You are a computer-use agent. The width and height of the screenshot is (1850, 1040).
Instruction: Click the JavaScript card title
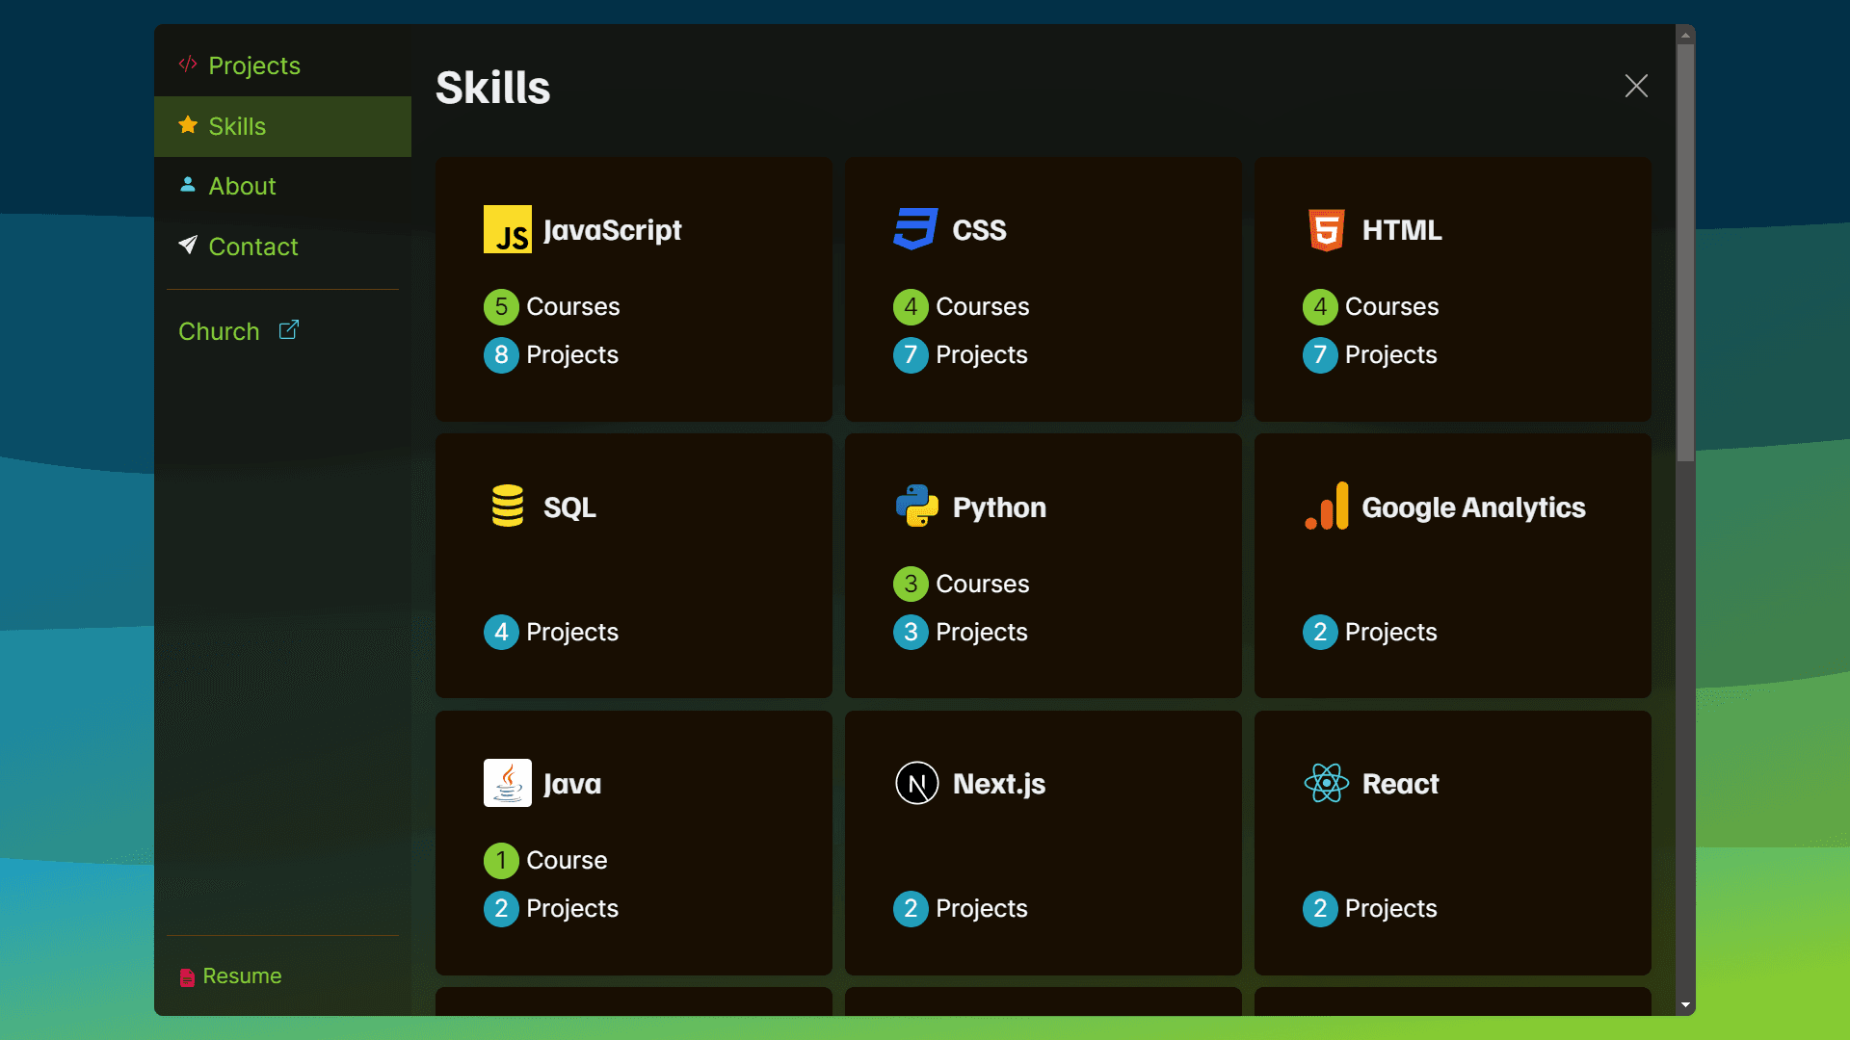click(x=613, y=230)
